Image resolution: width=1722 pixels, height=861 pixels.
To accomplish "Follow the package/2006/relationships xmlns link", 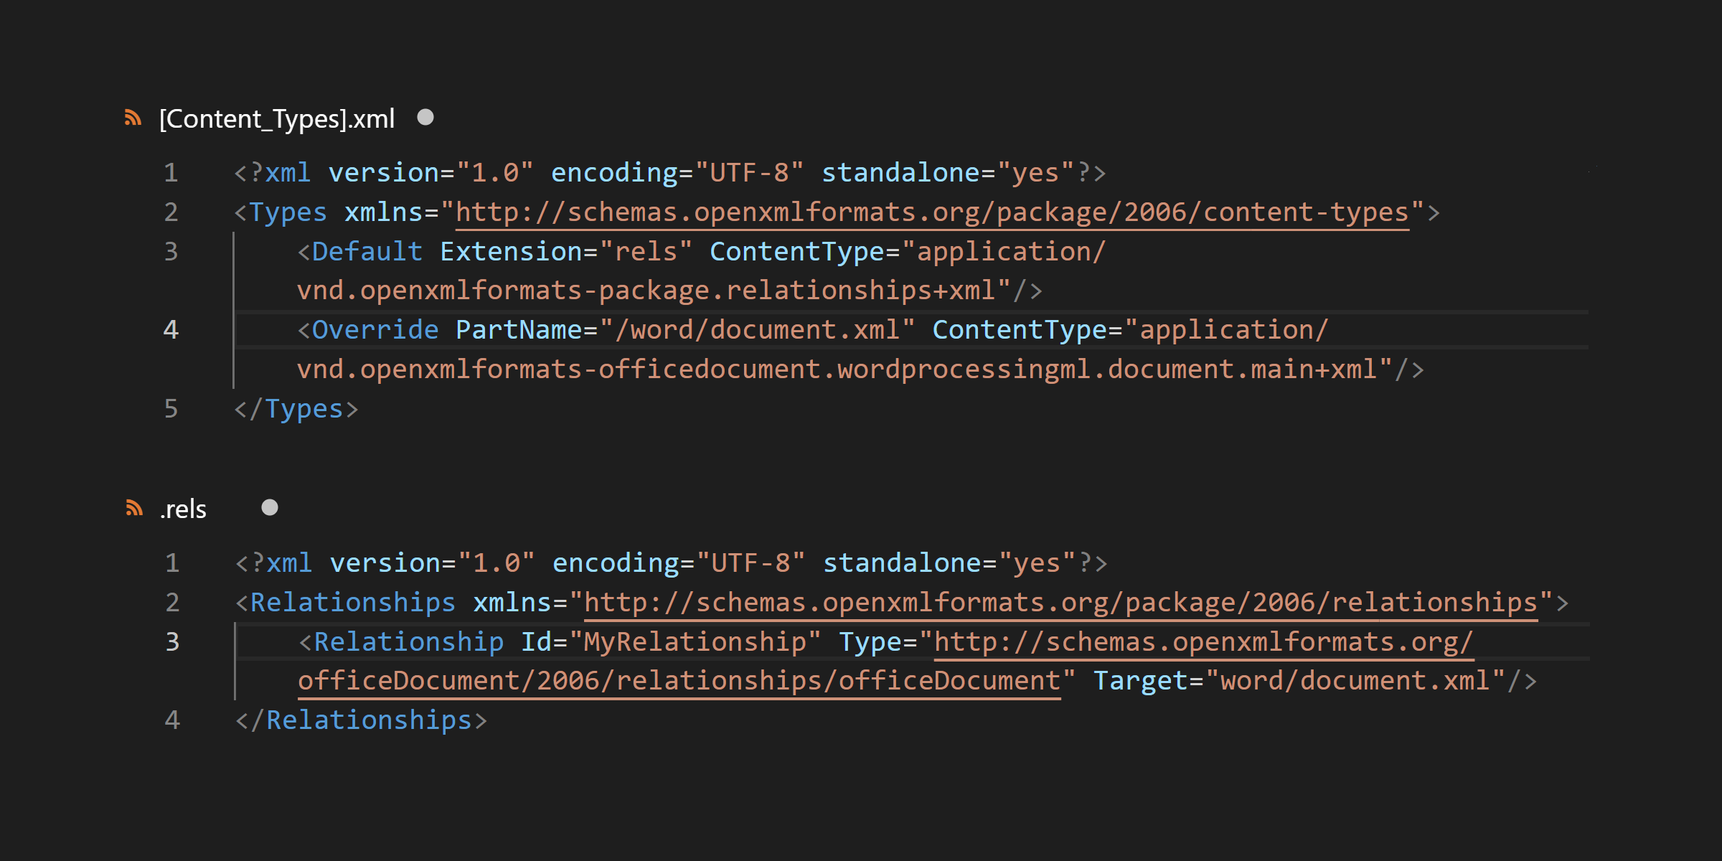I will [1060, 603].
